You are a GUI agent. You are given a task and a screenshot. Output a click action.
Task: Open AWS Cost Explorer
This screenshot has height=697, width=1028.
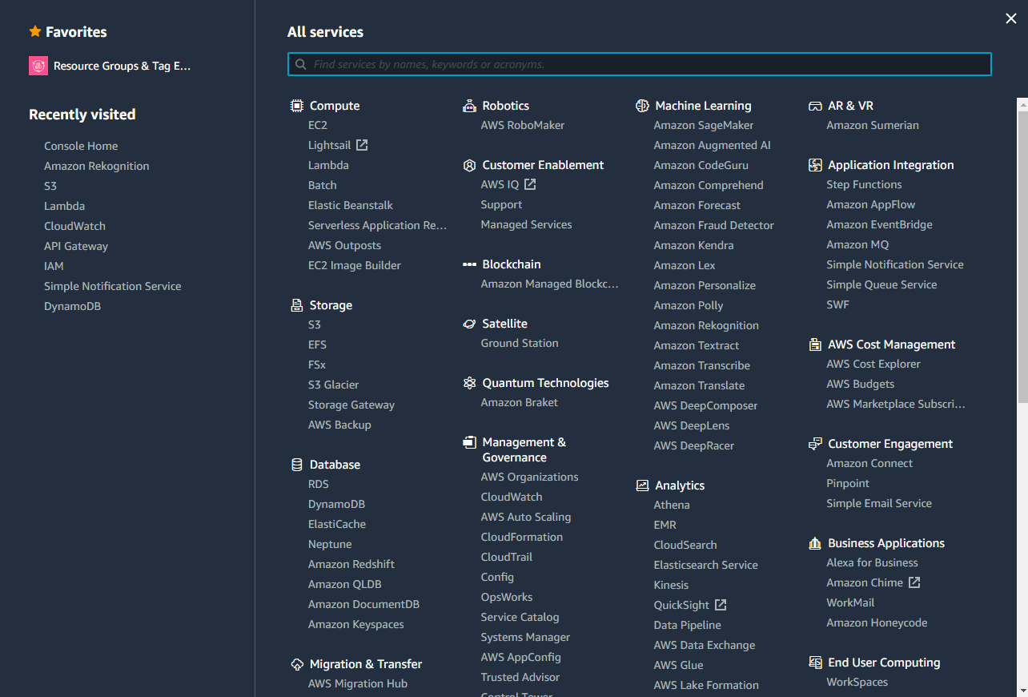(874, 364)
